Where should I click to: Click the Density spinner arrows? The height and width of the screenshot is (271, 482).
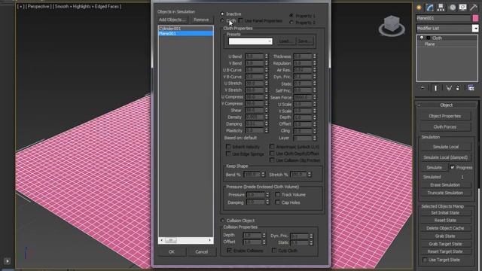click(x=267, y=117)
